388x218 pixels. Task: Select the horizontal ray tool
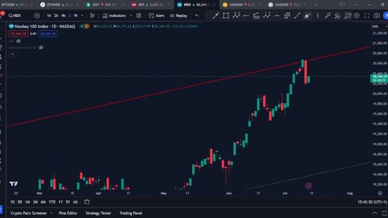[x=277, y=16]
